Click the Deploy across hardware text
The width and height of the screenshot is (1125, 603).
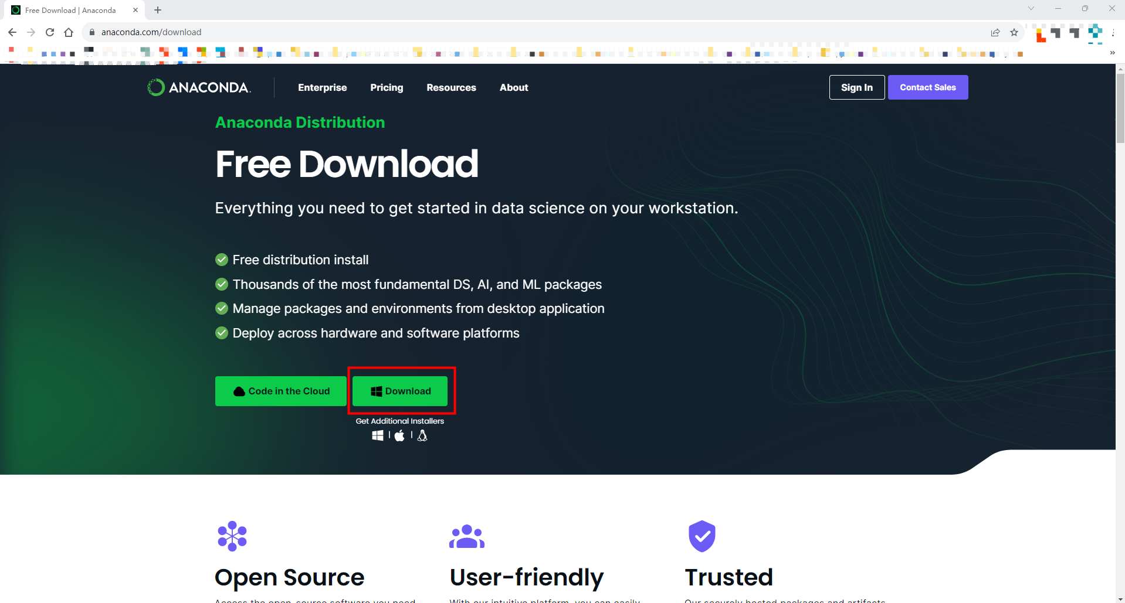376,333
